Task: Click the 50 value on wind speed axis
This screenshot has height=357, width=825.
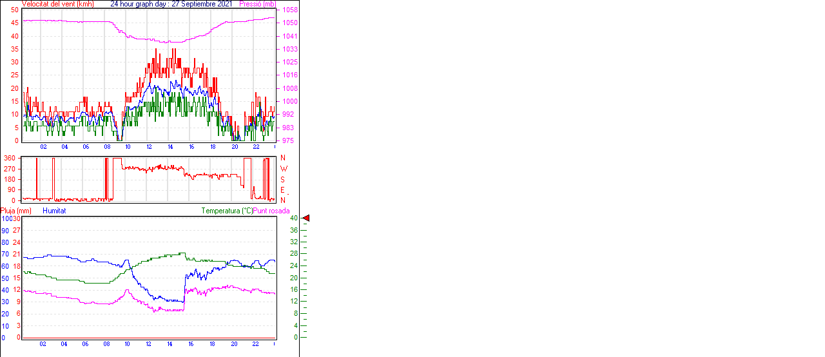Action: (x=15, y=10)
